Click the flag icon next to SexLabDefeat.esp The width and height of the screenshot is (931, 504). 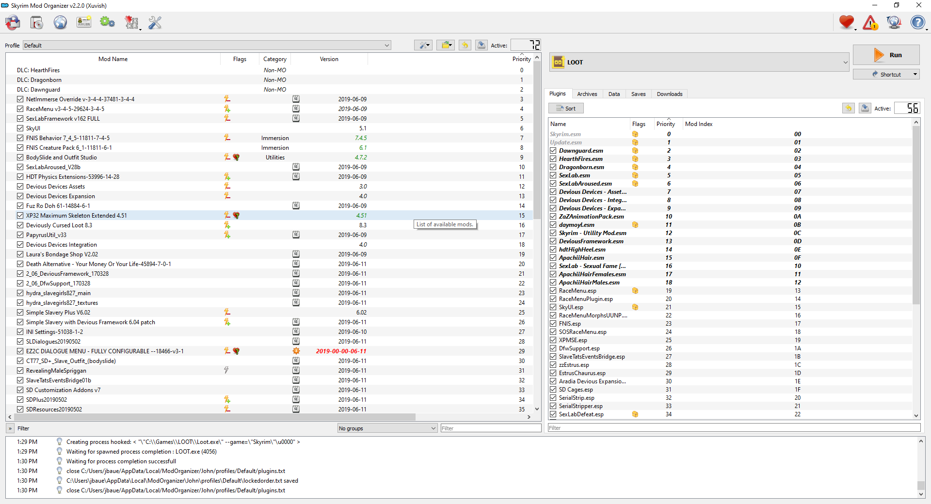pyautogui.click(x=635, y=414)
